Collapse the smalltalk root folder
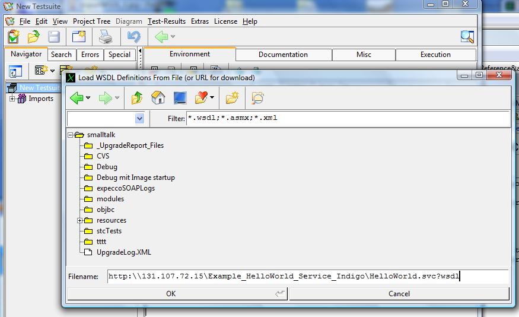Screen dimensions: 519x317 pos(71,135)
